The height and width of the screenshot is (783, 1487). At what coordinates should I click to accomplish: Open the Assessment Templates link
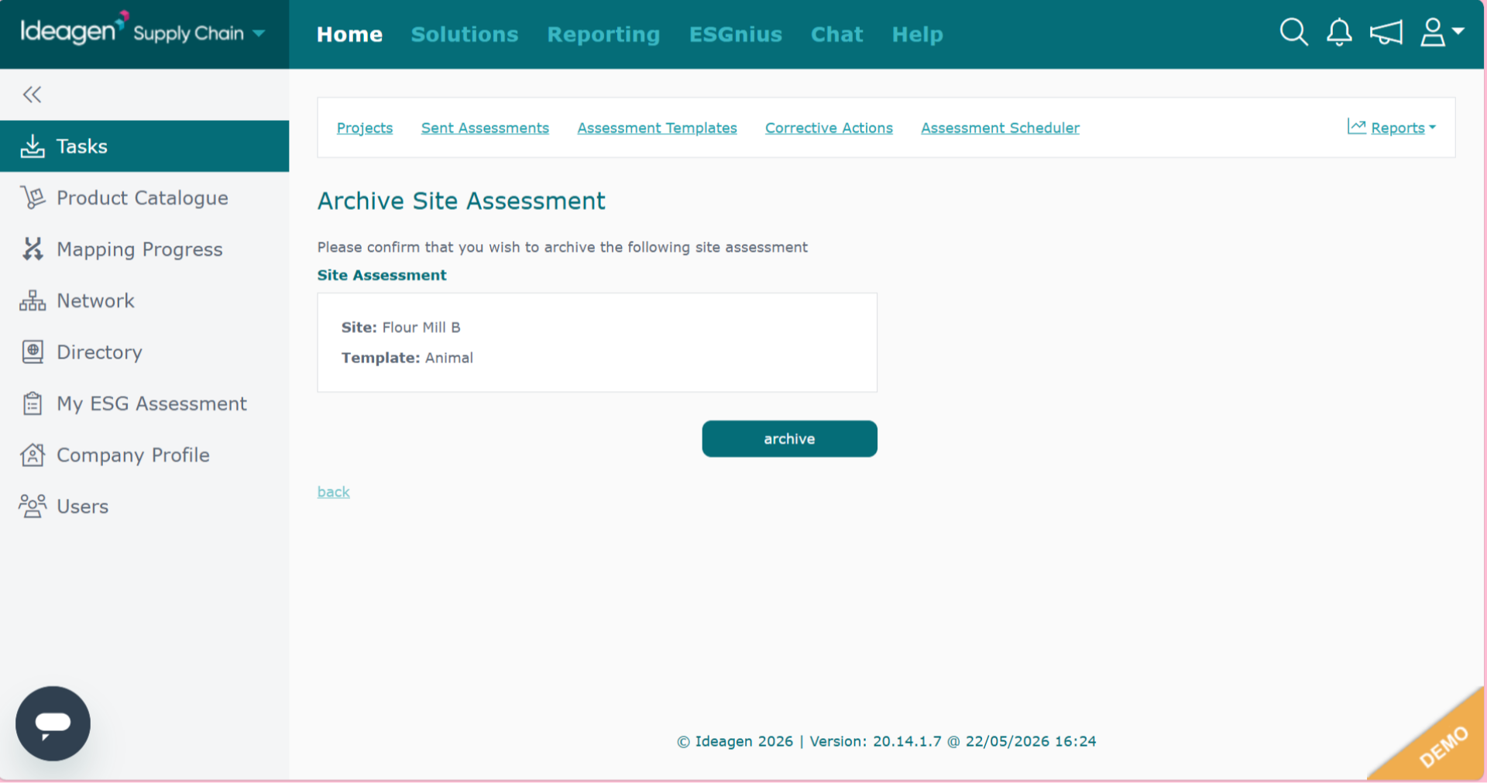point(657,128)
